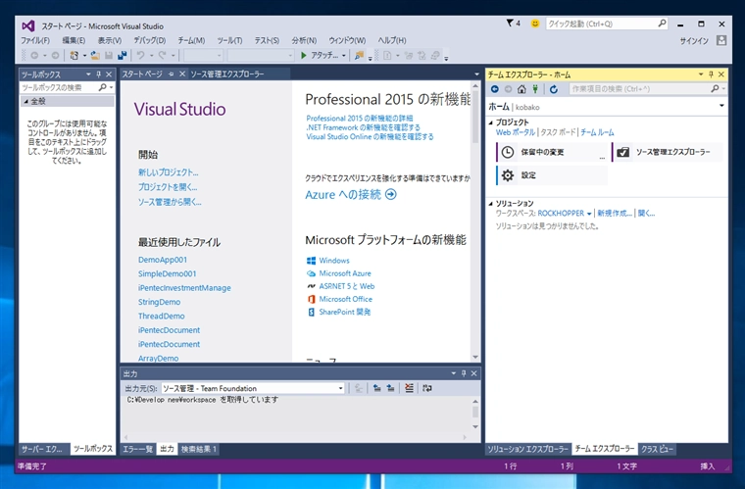This screenshot has width=745, height=489.
Task: Click the search magnifier in Team Explorer
Action: point(715,89)
